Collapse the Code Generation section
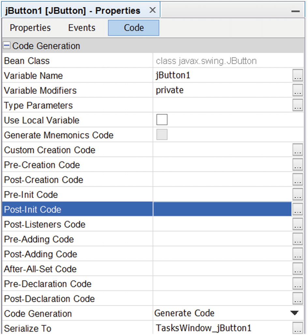 tap(7, 46)
